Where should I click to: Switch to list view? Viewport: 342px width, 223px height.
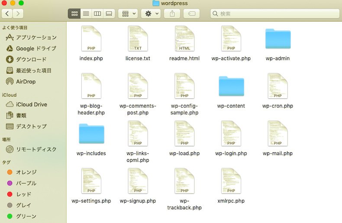pos(86,14)
